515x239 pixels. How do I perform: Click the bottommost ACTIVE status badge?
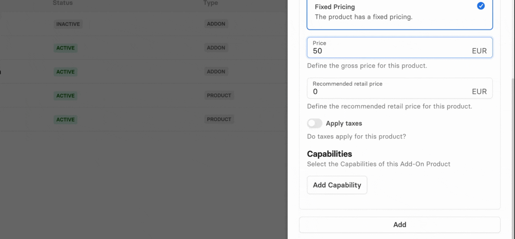point(66,119)
